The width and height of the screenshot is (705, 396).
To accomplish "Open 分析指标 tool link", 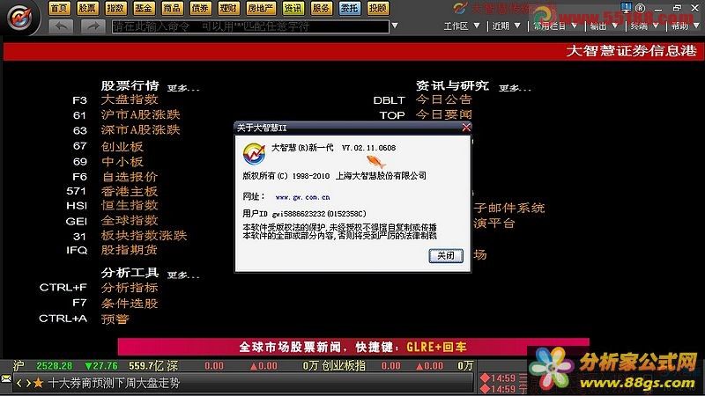I will (x=130, y=288).
